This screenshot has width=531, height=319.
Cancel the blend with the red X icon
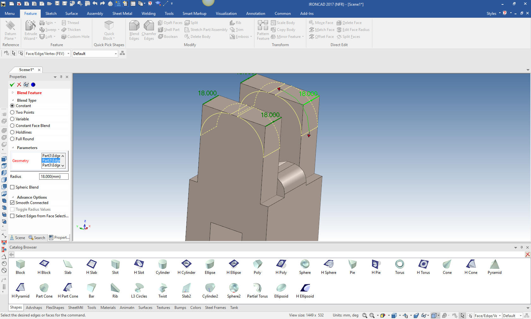pyautogui.click(x=19, y=85)
